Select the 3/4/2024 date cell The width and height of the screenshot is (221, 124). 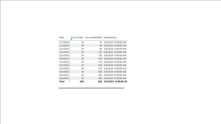[64, 72]
